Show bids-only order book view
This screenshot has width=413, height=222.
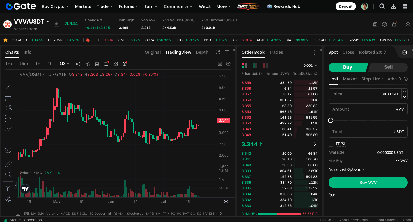(x=255, y=66)
